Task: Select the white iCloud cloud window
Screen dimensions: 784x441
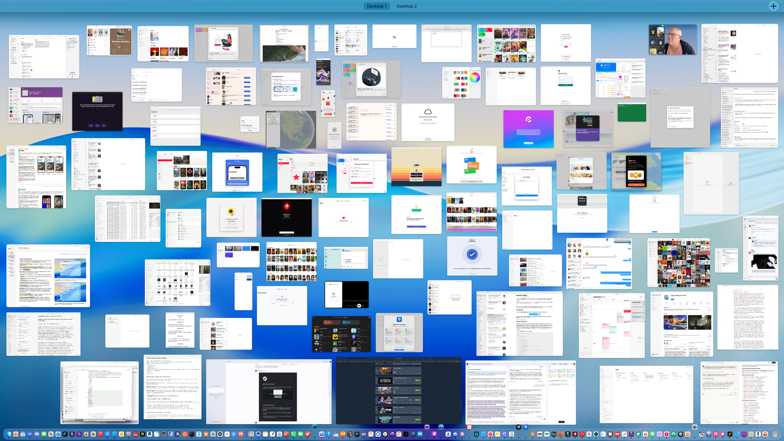Action: point(428,122)
